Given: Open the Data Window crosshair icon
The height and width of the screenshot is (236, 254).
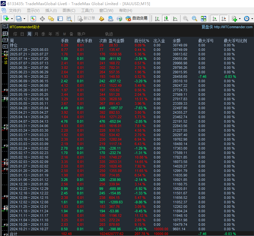Looking at the screenshot, I should pyautogui.click(x=42, y=19).
